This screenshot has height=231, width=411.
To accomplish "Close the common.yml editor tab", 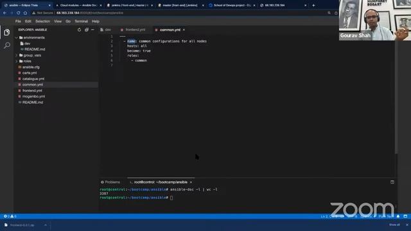I will pos(184,30).
